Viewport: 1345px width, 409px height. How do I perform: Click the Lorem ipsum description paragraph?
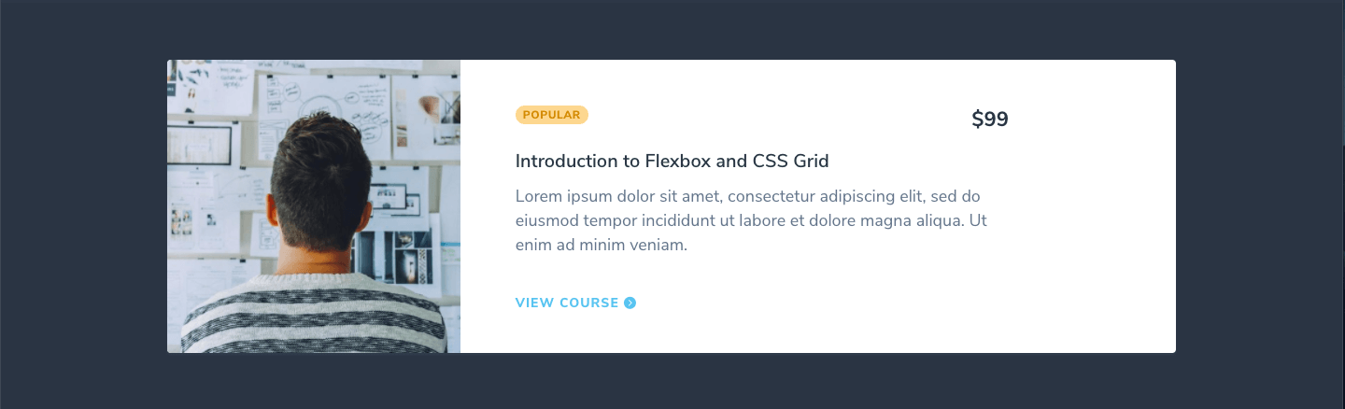click(x=752, y=221)
